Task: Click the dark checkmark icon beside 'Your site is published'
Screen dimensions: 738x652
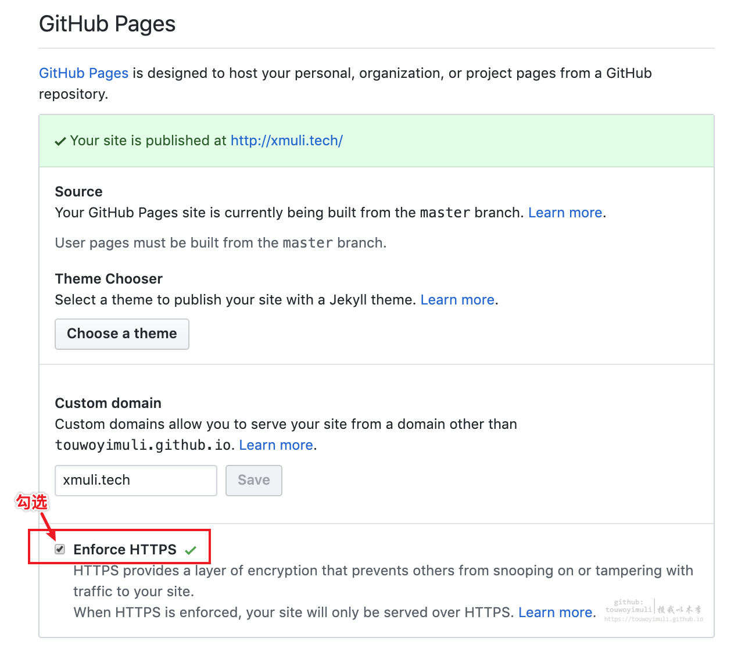Action: coord(60,141)
